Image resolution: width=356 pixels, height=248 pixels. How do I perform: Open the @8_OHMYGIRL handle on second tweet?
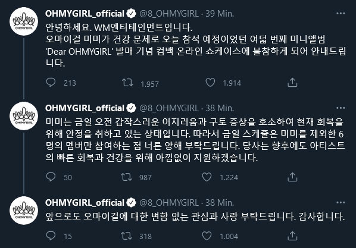tap(169, 108)
